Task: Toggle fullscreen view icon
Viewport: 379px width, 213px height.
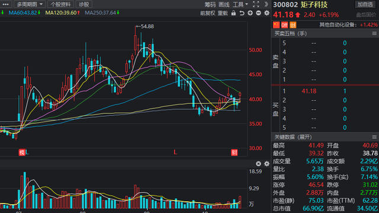Action: pyautogui.click(x=256, y=4)
